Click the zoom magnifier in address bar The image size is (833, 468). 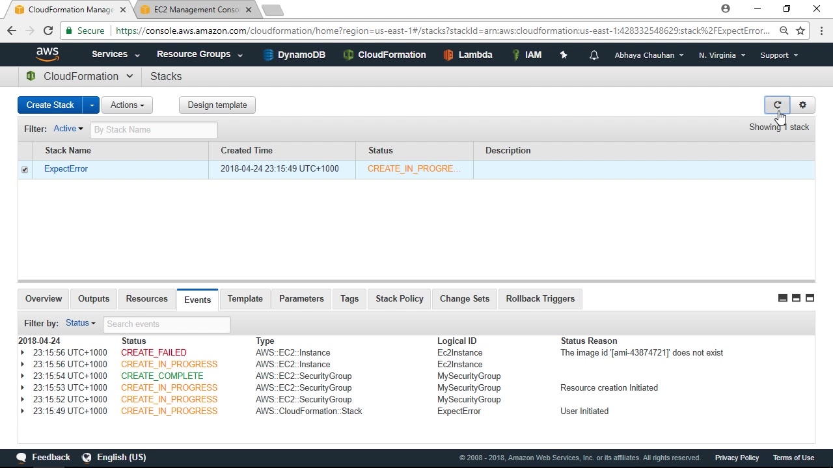pyautogui.click(x=784, y=31)
